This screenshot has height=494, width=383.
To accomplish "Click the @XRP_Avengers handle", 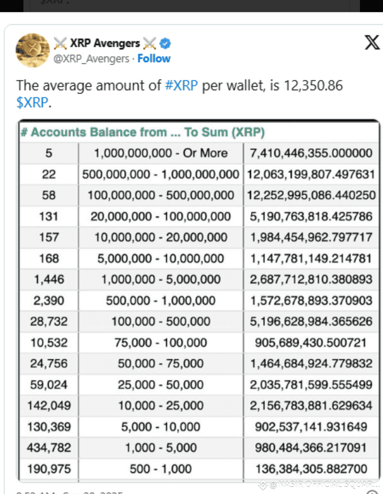I will [x=91, y=59].
